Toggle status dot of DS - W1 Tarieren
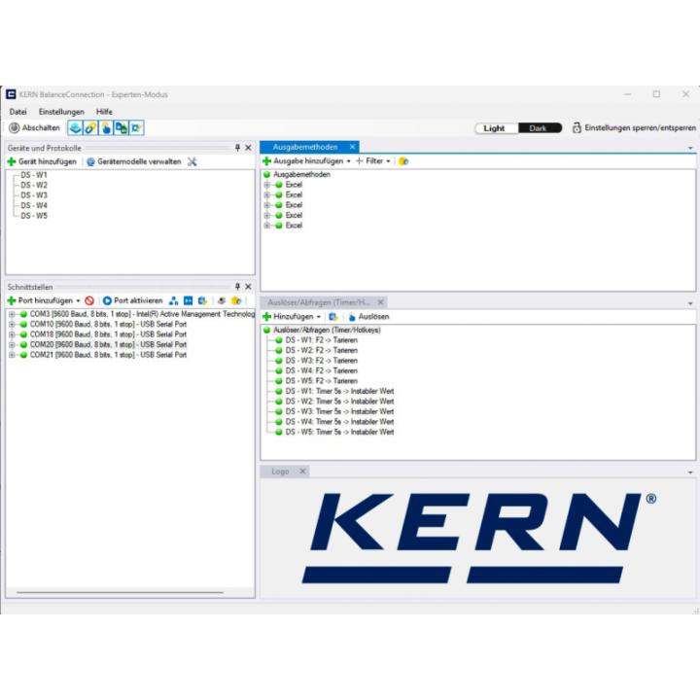 click(279, 340)
